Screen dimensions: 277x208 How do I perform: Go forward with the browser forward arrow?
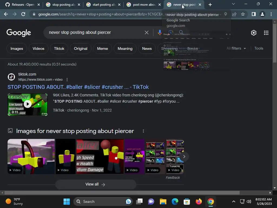[15, 14]
